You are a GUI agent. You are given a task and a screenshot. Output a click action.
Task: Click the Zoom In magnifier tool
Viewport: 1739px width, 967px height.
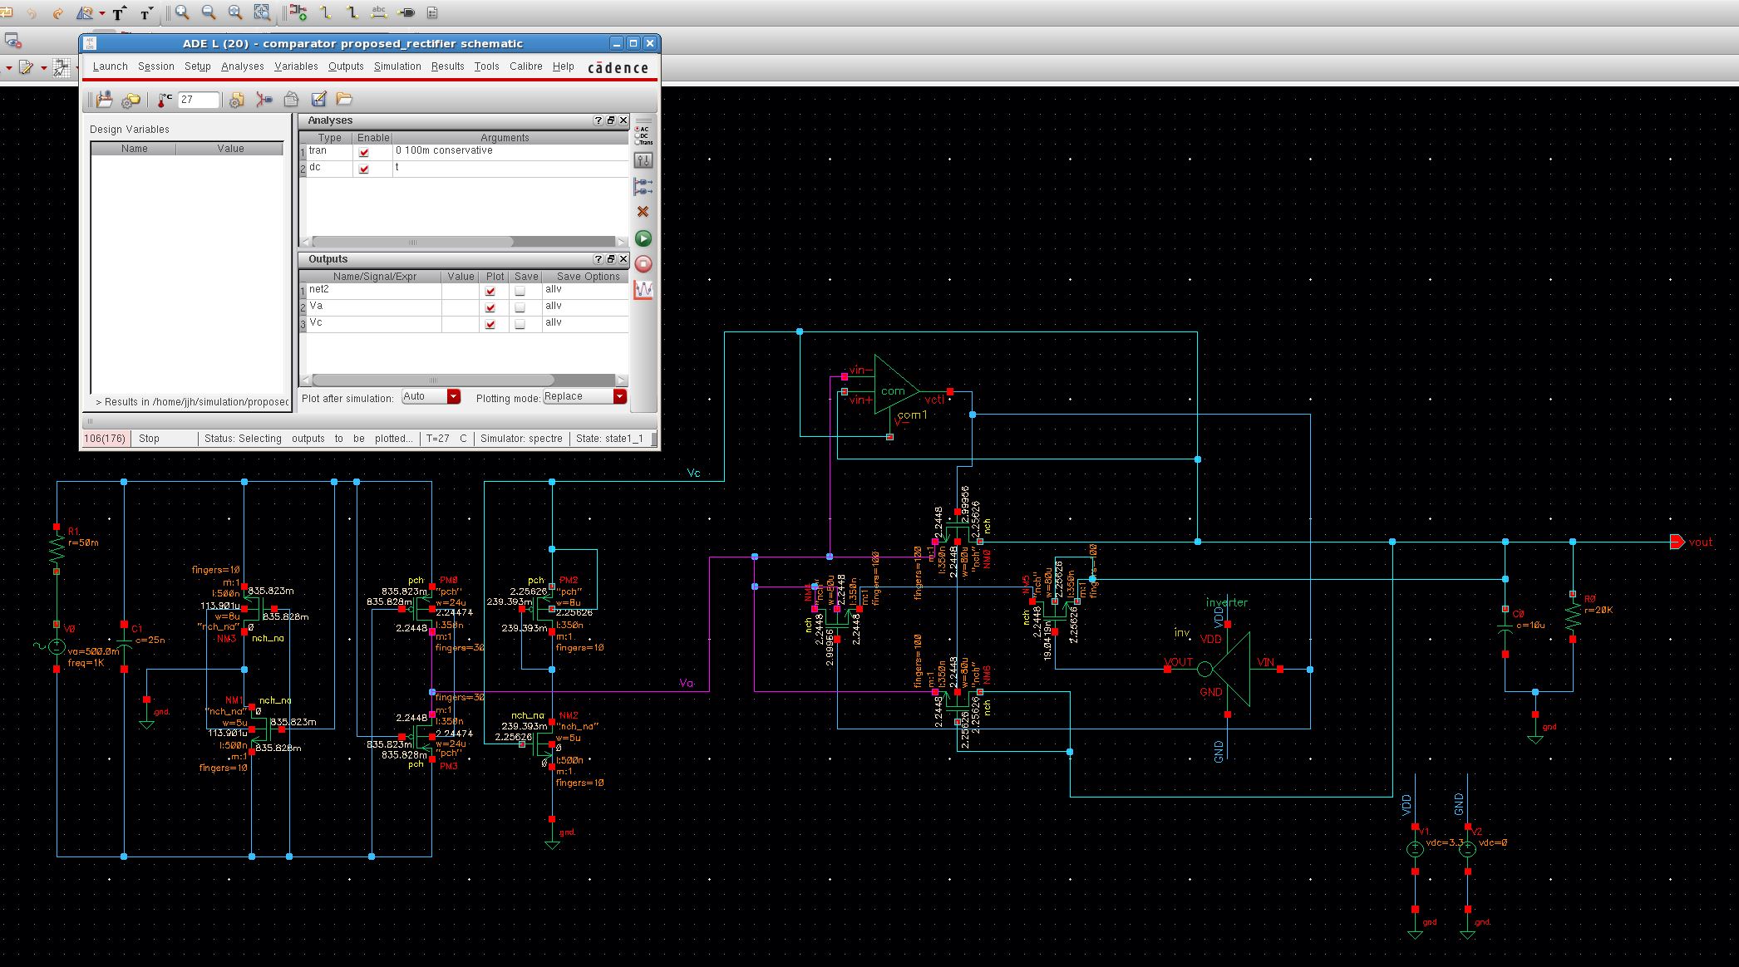click(182, 12)
